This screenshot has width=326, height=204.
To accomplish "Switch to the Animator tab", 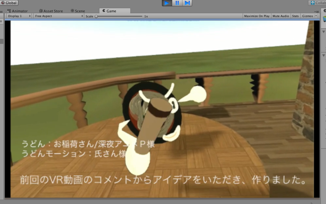I will tap(18, 11).
